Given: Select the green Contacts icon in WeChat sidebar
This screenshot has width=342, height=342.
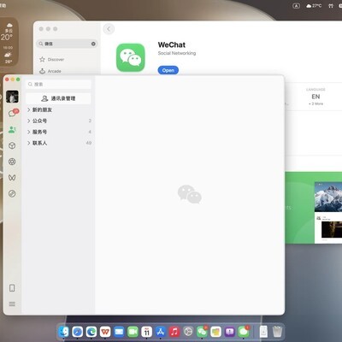Looking at the screenshot, I should click(x=12, y=130).
